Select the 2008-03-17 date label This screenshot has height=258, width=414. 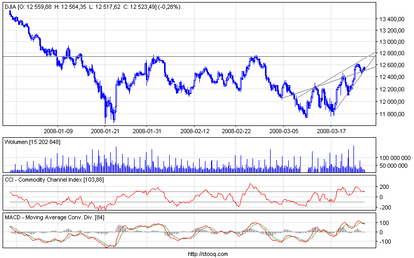[331, 131]
